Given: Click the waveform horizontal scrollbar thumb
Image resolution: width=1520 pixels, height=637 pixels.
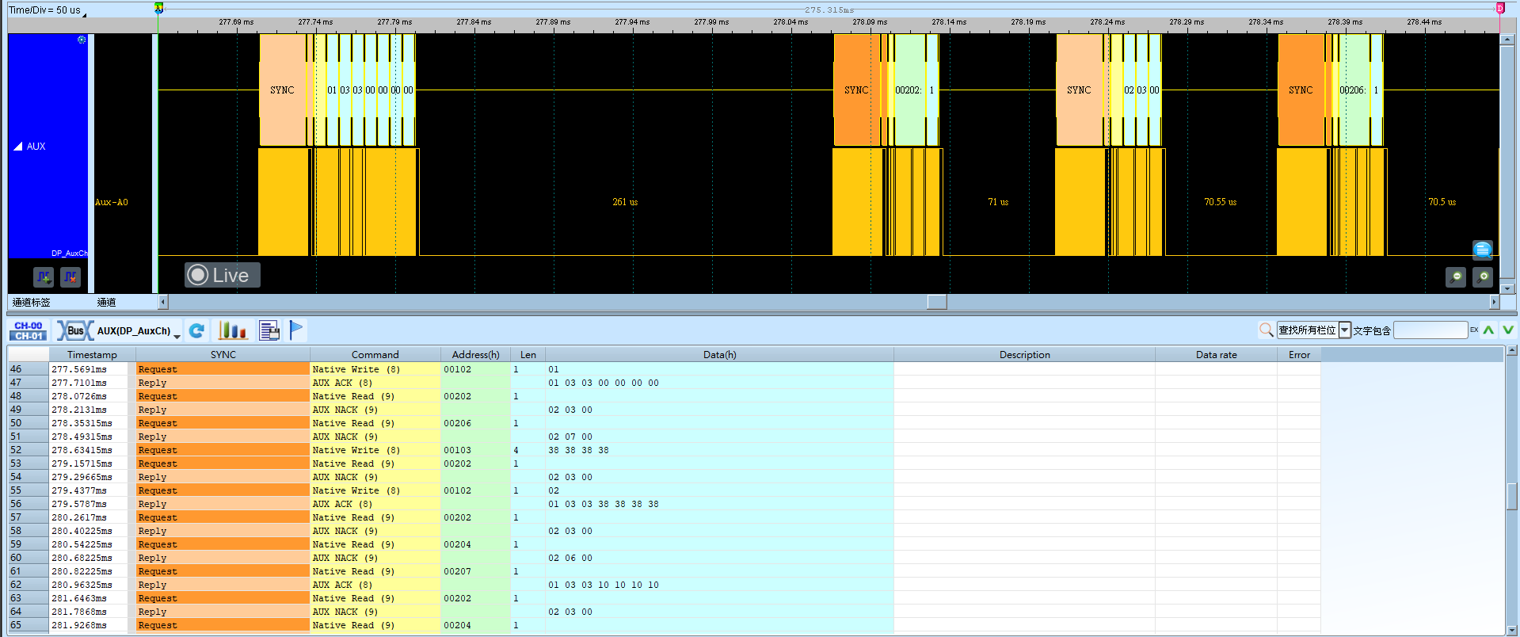Looking at the screenshot, I should pyautogui.click(x=937, y=302).
